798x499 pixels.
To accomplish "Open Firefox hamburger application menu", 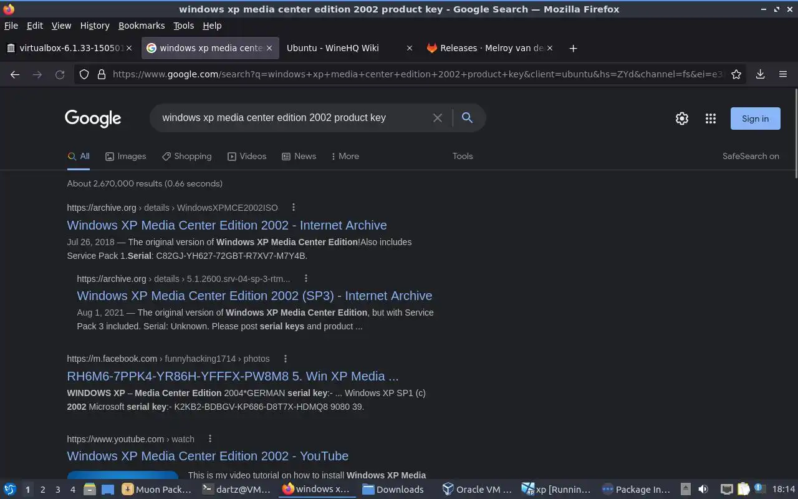I will tap(783, 74).
